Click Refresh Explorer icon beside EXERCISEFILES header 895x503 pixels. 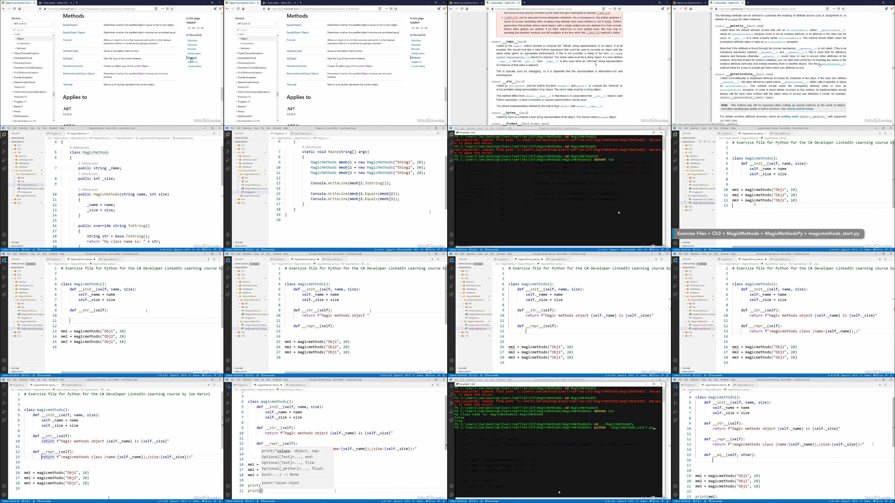tap(709, 142)
